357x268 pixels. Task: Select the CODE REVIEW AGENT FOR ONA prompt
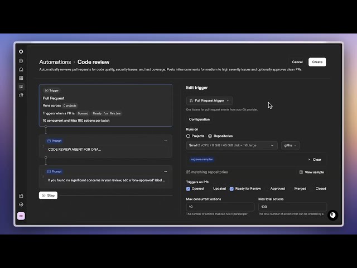105,146
